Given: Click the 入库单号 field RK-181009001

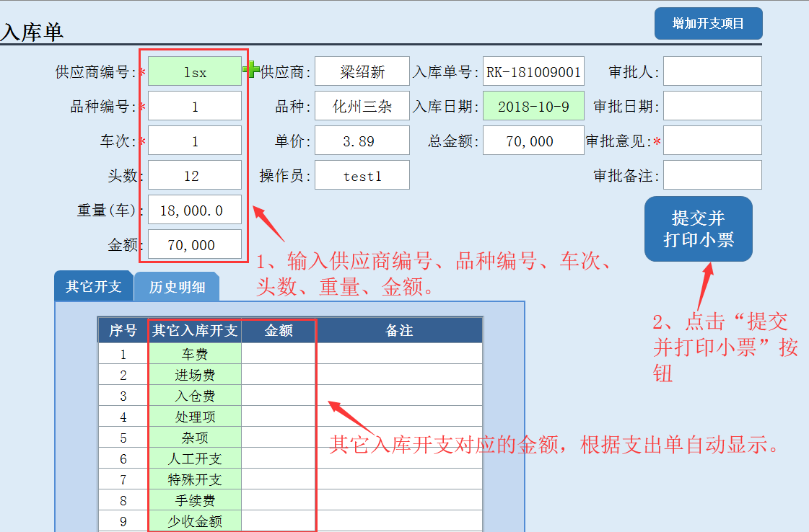Looking at the screenshot, I should point(533,71).
